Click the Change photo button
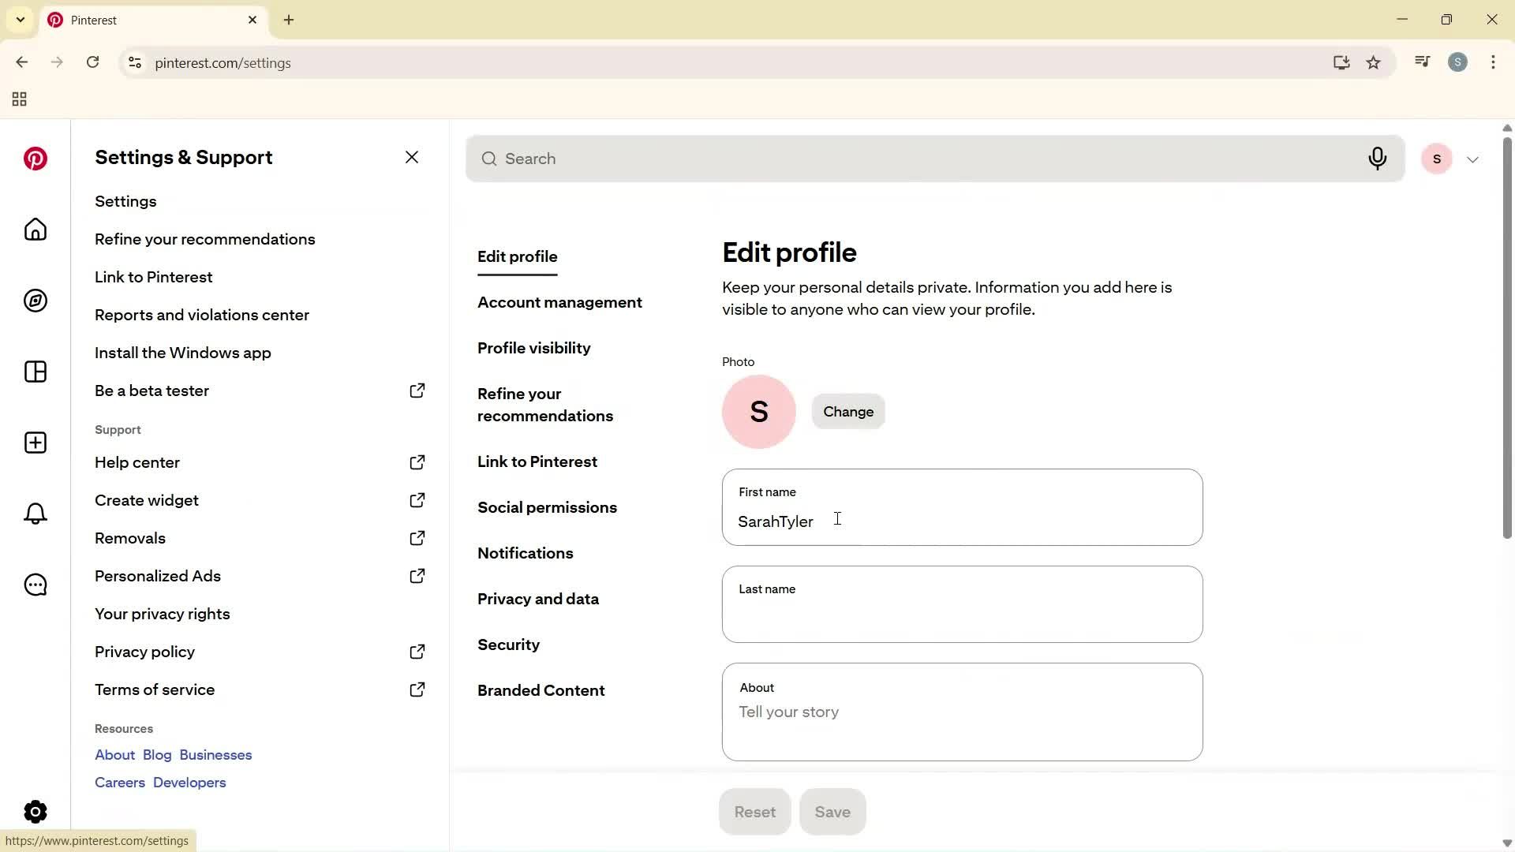The width and height of the screenshot is (1515, 852). (x=848, y=411)
